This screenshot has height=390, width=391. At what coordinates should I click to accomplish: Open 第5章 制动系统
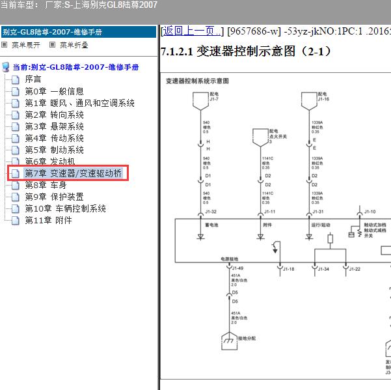(54, 150)
